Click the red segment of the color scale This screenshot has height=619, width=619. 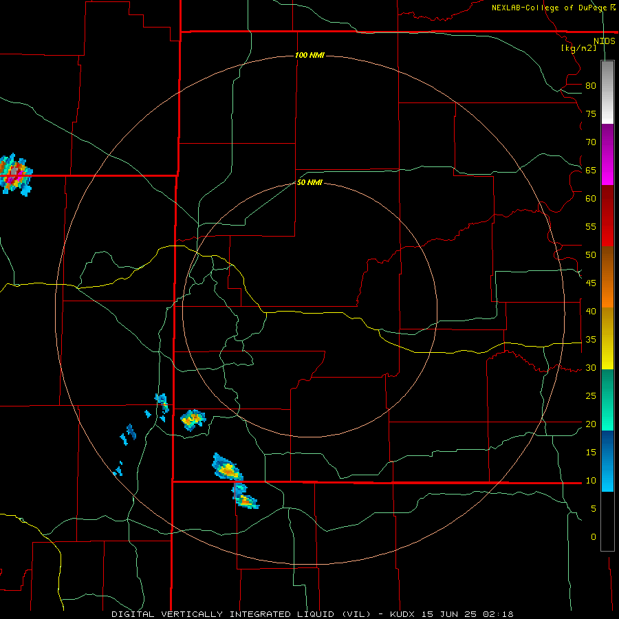tap(607, 215)
